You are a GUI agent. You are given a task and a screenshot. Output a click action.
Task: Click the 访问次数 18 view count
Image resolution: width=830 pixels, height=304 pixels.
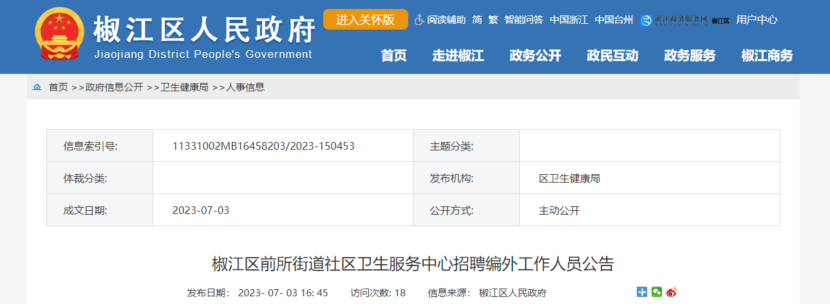click(x=378, y=292)
